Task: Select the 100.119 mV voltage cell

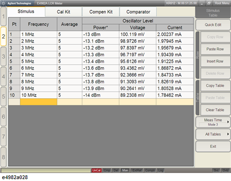Action: [137, 34]
